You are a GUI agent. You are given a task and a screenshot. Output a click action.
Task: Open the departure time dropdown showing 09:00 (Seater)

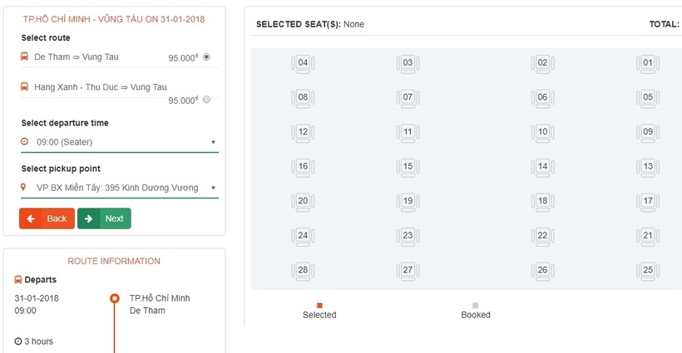[x=120, y=142]
